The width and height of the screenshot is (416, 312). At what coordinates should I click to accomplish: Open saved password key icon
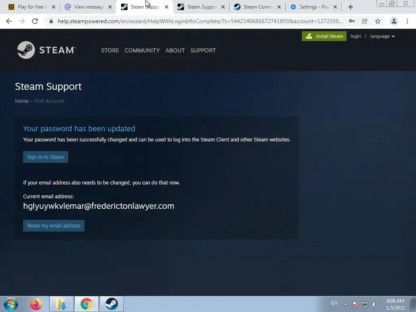click(x=352, y=21)
